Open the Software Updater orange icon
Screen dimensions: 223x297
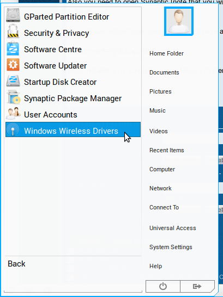[x=13, y=65]
